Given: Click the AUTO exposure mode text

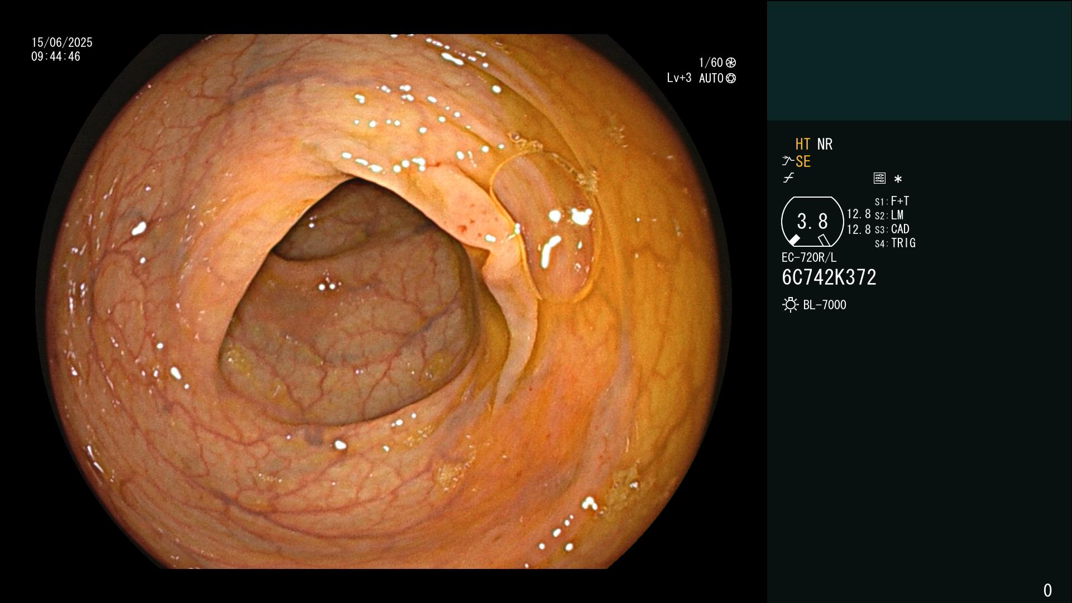Looking at the screenshot, I should tap(711, 78).
